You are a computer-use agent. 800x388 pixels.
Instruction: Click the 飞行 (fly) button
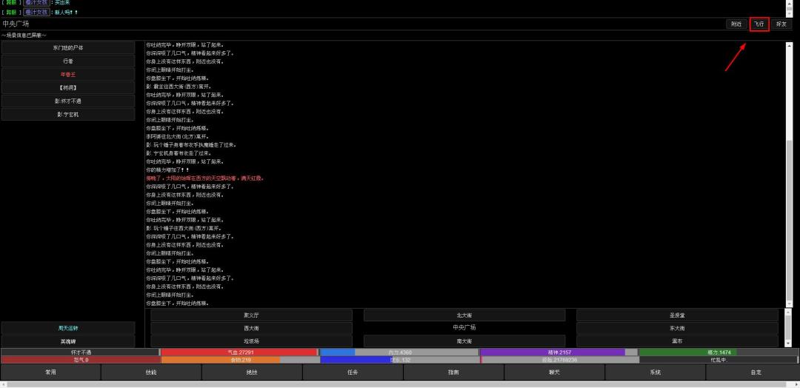click(759, 24)
